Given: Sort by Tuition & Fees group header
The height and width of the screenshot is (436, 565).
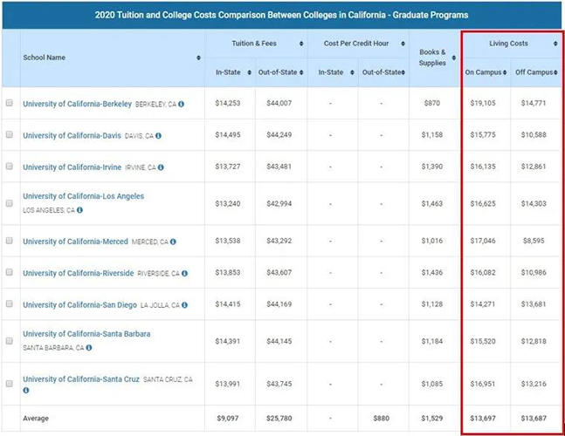Looking at the screenshot, I should tap(301, 44).
